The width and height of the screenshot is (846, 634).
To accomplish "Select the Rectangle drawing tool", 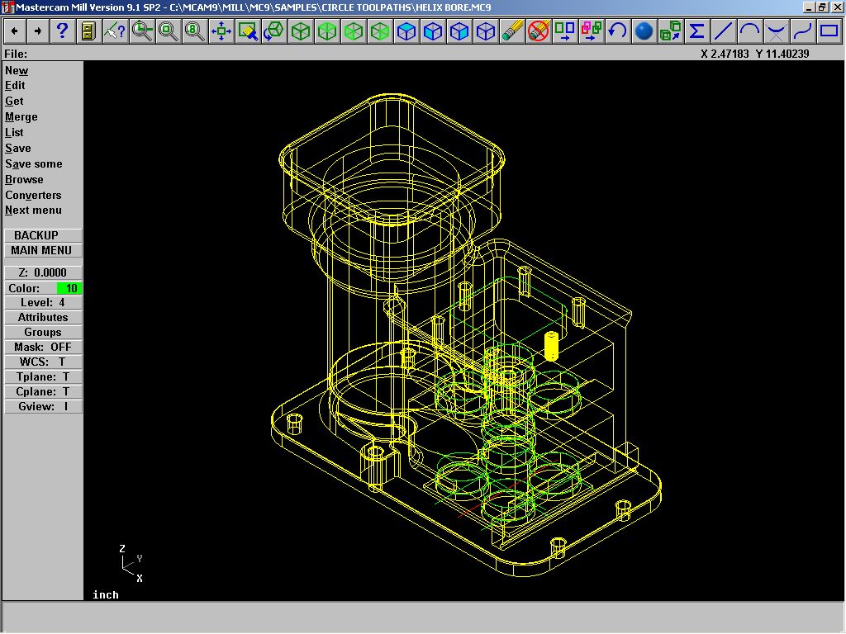I will click(x=829, y=31).
